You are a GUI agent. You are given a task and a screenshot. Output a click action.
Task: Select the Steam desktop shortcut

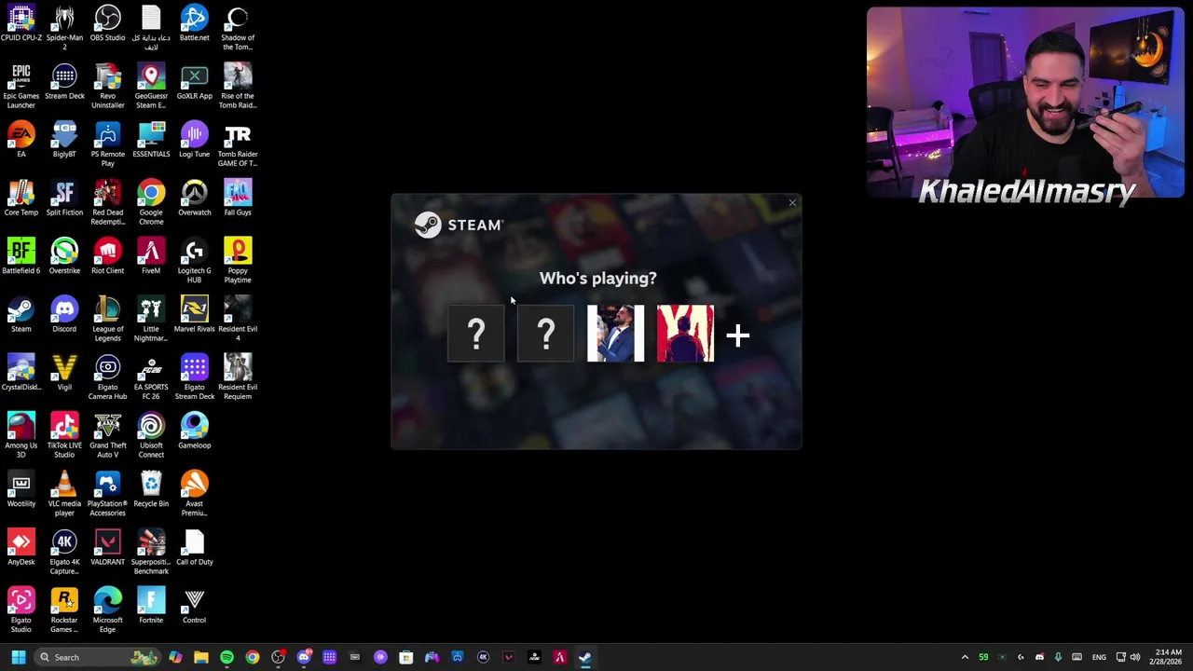21,315
